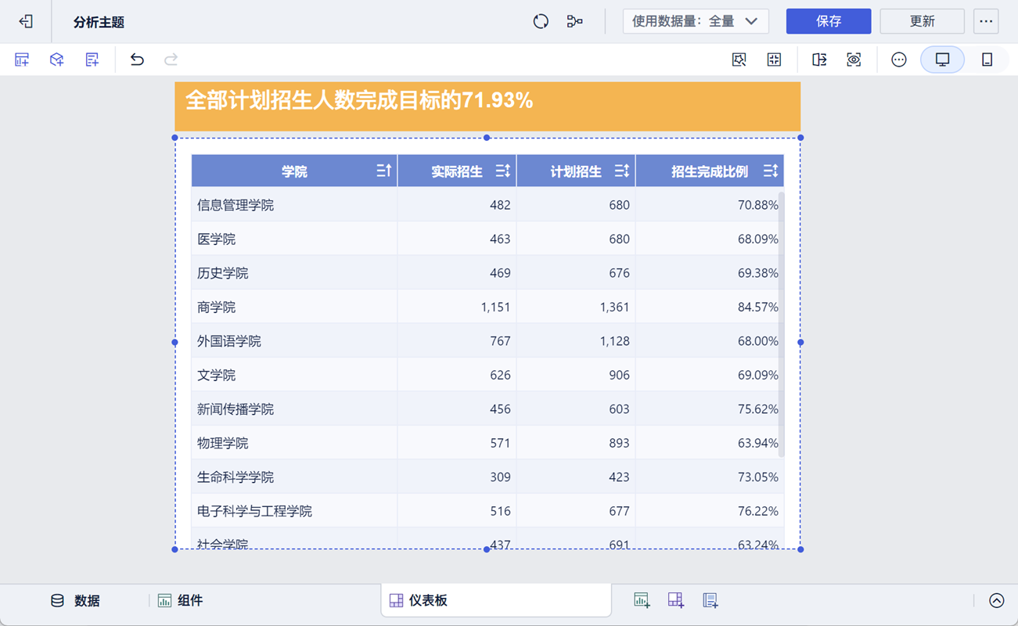1018x626 pixels.
Task: Open the 组件 tab
Action: [x=180, y=601]
